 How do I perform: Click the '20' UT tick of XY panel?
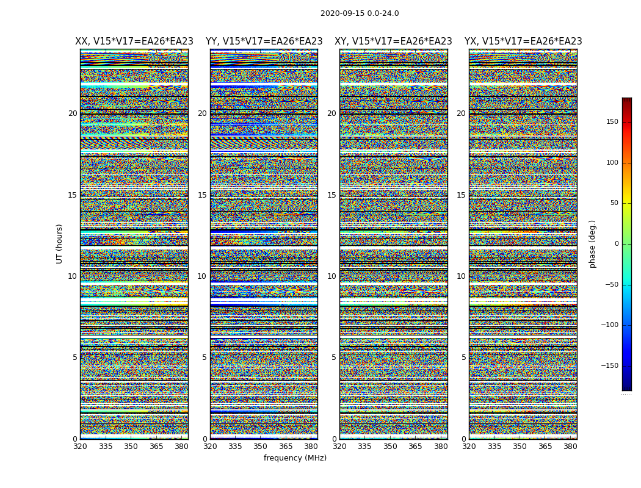pyautogui.click(x=332, y=113)
